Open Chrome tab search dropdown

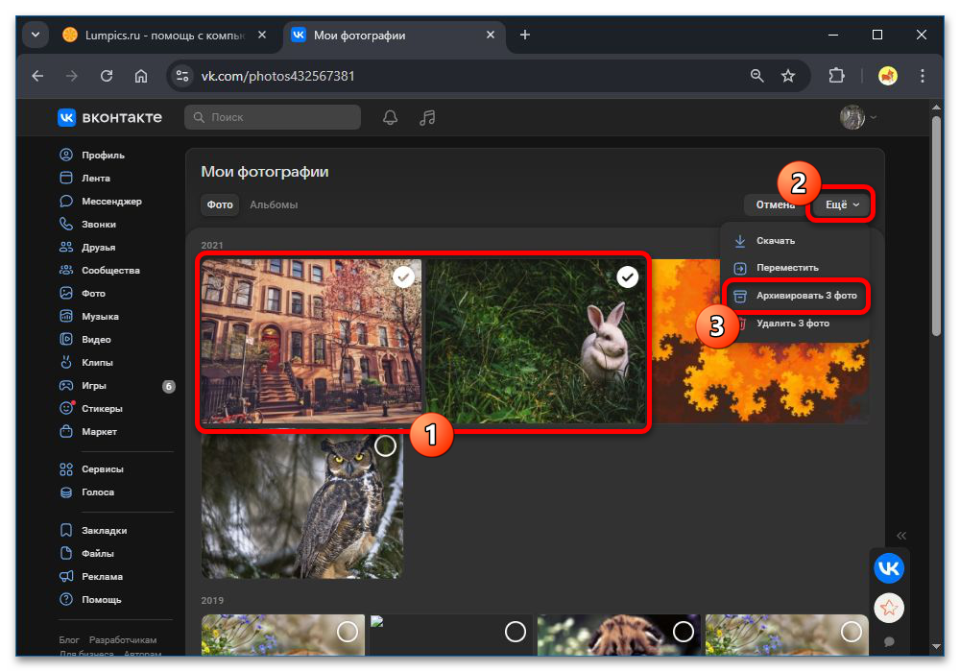coord(36,35)
